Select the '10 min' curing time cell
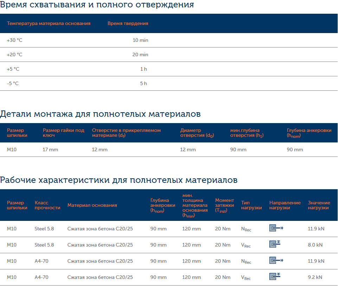This screenshot has width=338, height=287. pyautogui.click(x=140, y=40)
